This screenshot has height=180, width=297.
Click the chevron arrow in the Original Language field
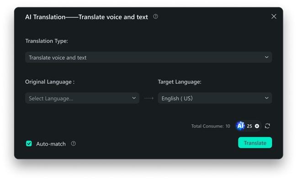coord(134,98)
